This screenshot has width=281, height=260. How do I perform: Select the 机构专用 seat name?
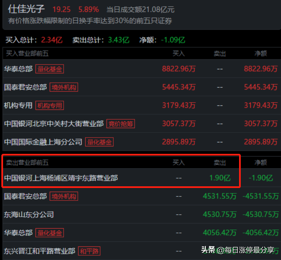click(x=18, y=105)
